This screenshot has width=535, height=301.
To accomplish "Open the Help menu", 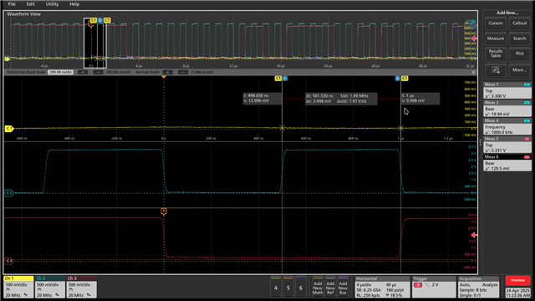I will [74, 4].
